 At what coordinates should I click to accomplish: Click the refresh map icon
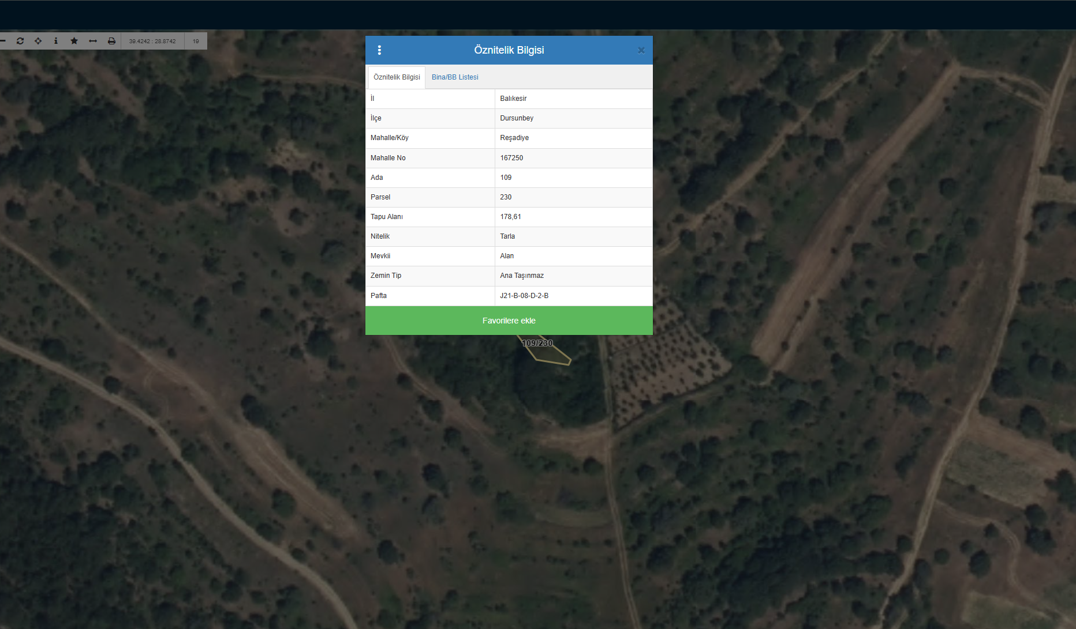tap(20, 41)
